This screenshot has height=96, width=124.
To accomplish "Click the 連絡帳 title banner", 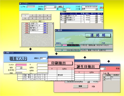I will click(x=98, y=35).
